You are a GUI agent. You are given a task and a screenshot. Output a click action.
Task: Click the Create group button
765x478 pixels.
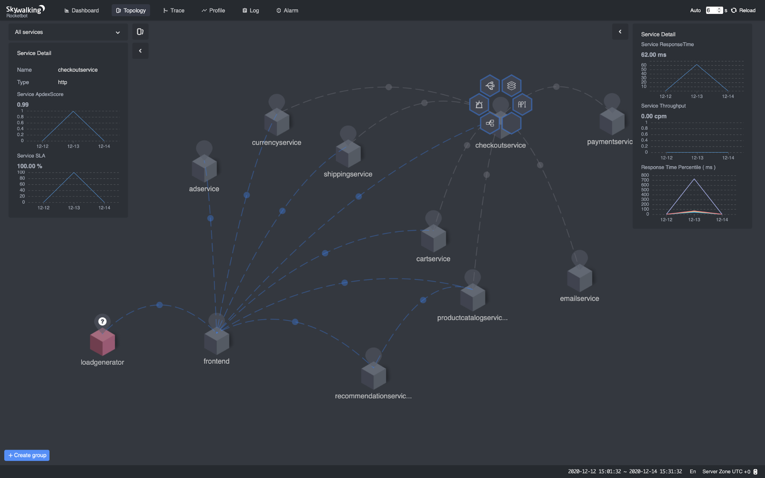(x=27, y=455)
